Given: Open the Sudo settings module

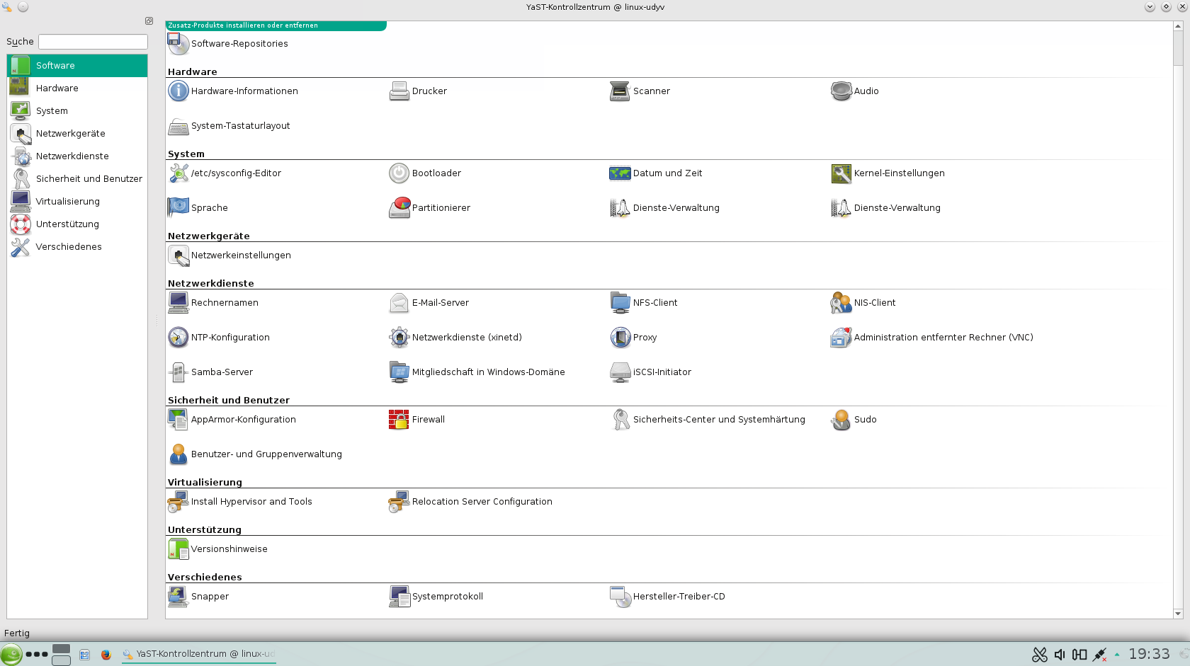Looking at the screenshot, I should 865,419.
